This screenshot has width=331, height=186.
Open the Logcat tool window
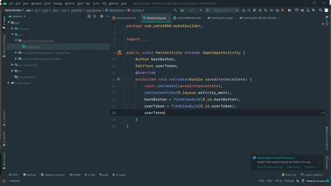pyautogui.click(x=119, y=175)
